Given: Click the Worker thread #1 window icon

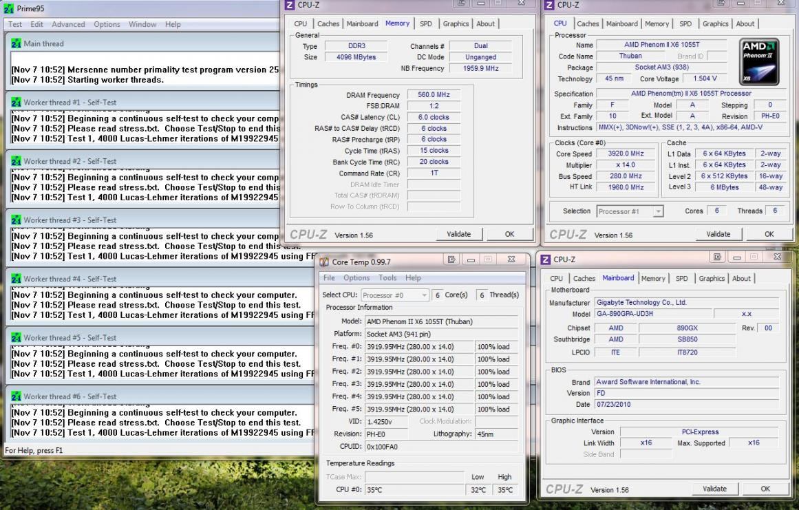Looking at the screenshot, I should (17, 102).
